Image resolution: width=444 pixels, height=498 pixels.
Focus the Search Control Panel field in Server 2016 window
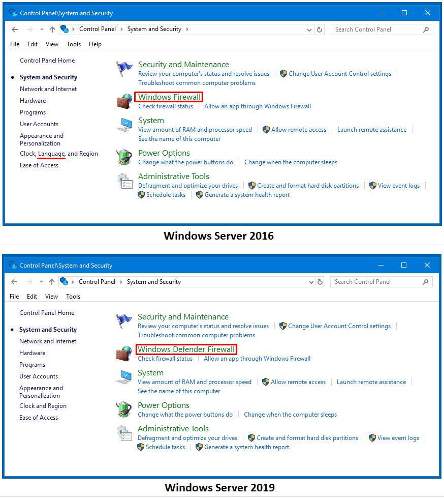(382, 30)
